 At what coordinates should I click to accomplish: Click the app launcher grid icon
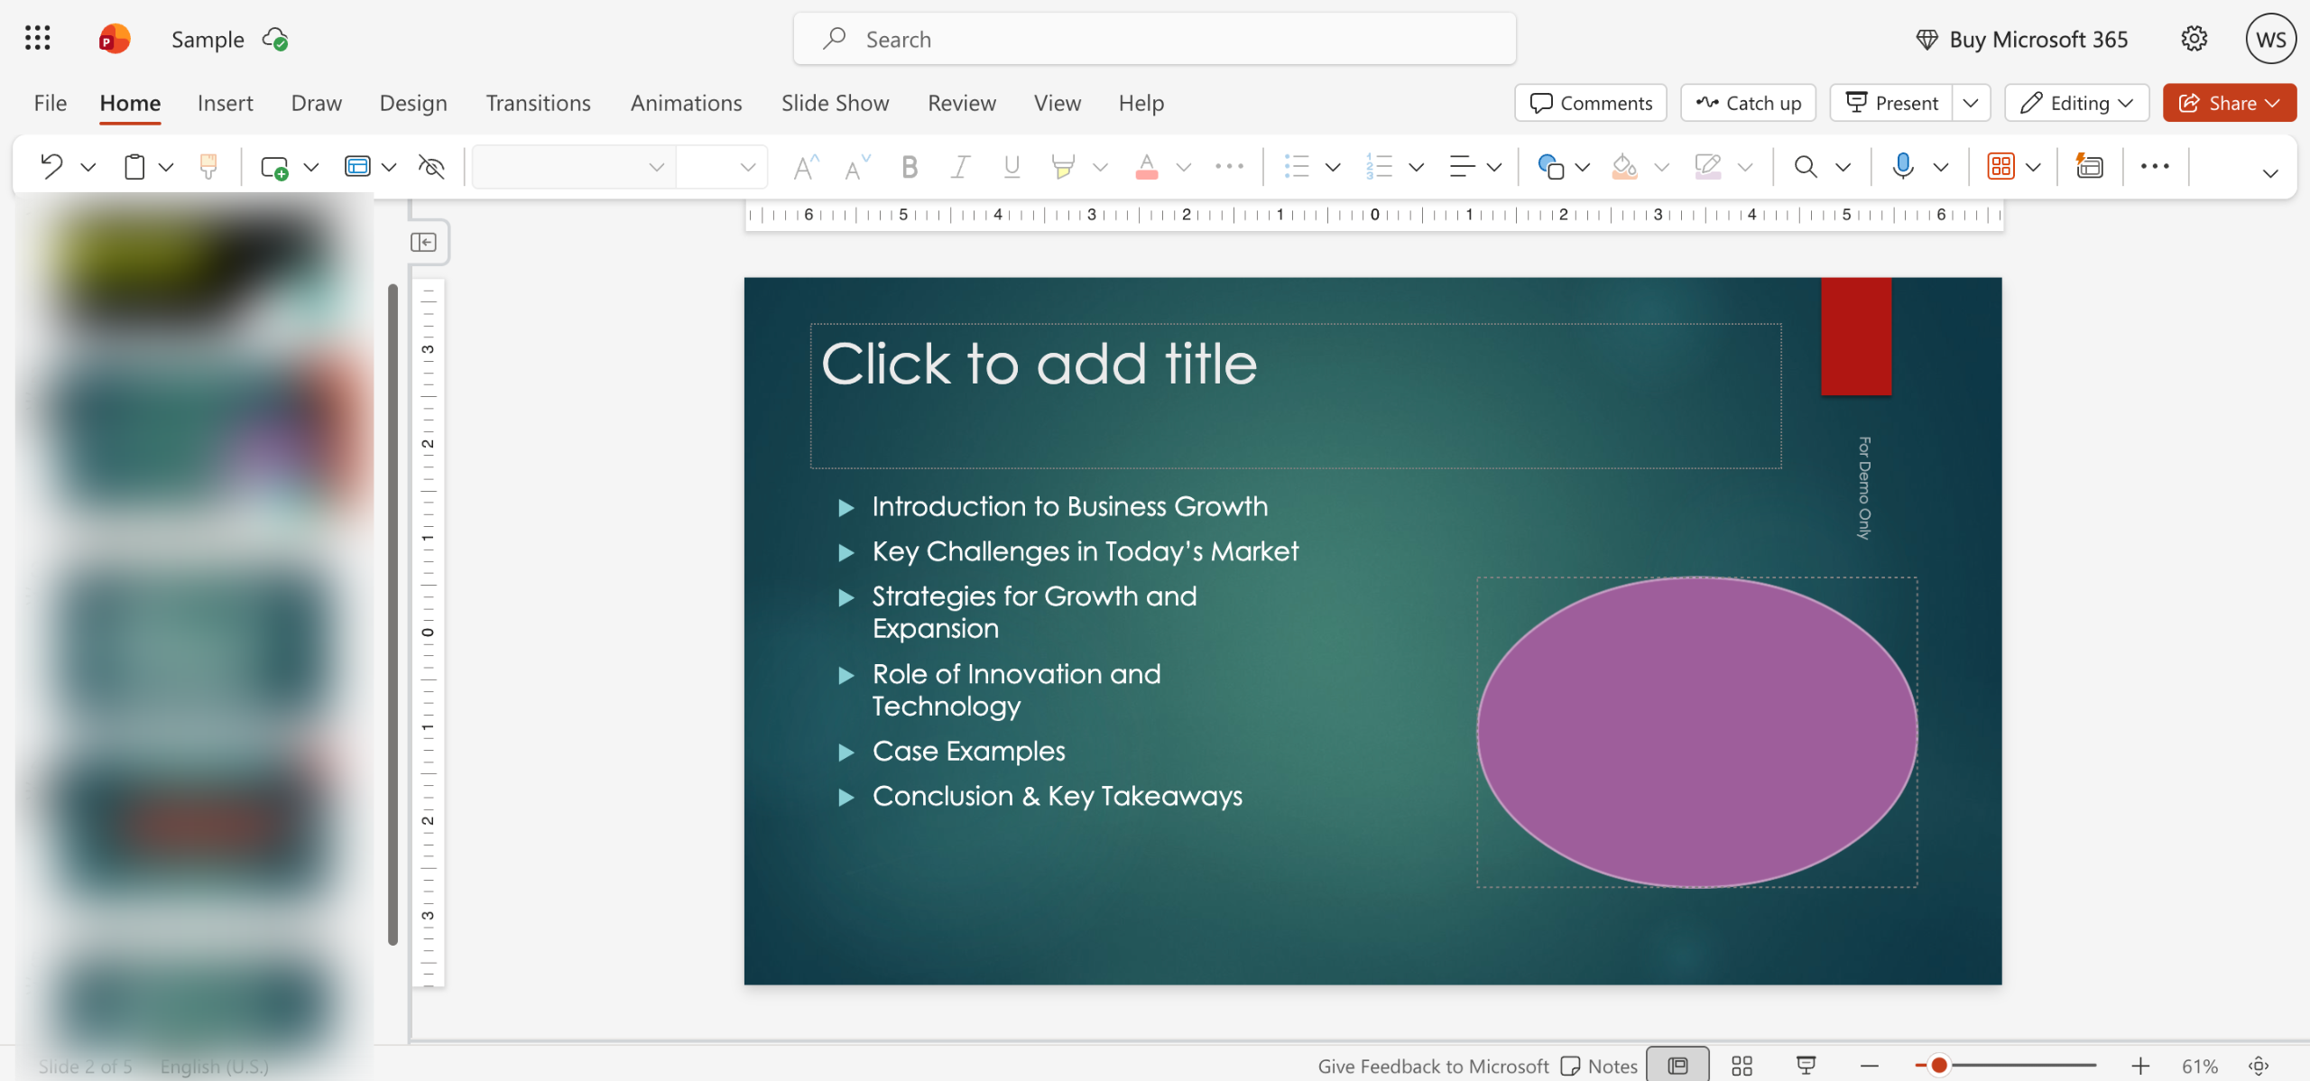click(x=37, y=39)
